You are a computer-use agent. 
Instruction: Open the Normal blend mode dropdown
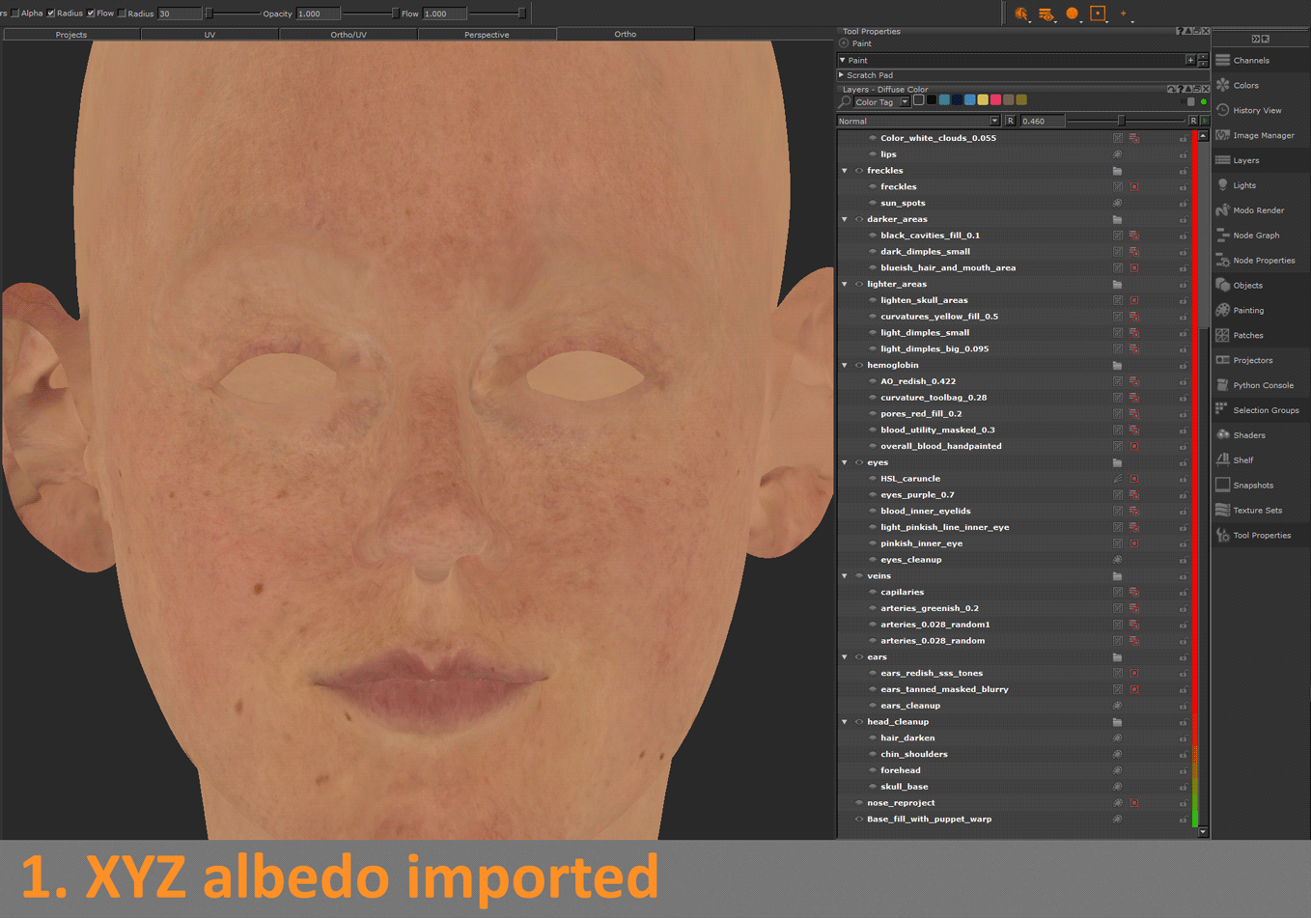917,122
